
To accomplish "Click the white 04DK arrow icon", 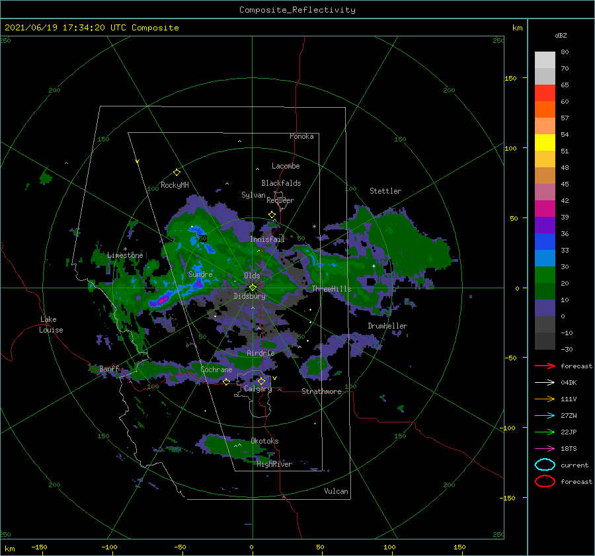I will pyautogui.click(x=545, y=382).
